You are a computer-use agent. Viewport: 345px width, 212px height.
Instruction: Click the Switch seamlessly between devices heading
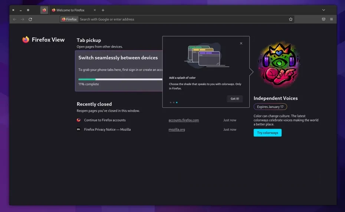pos(118,58)
